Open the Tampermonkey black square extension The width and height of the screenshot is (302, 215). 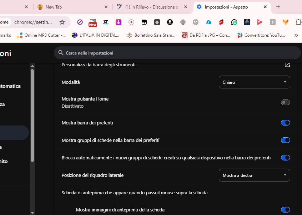[144, 22]
